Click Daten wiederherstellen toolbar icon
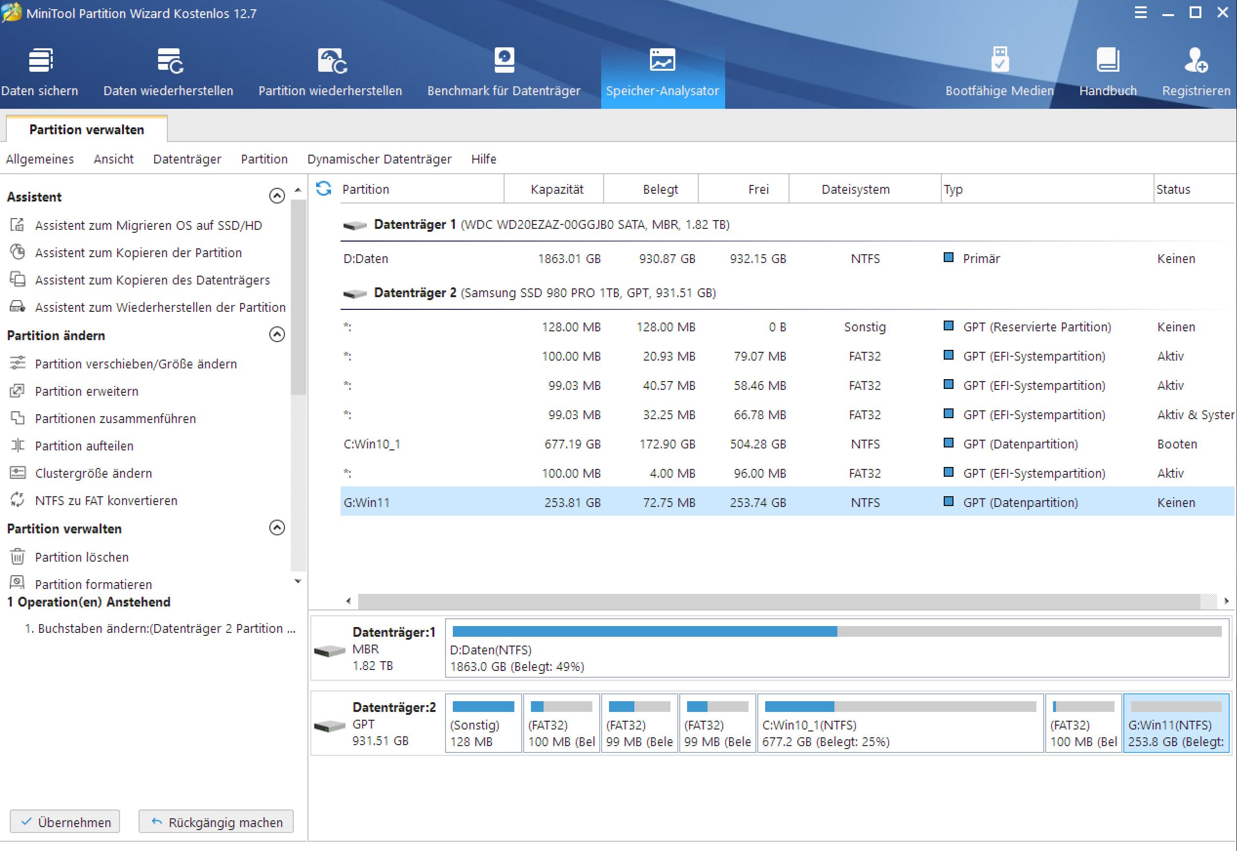The width and height of the screenshot is (1237, 851). click(x=169, y=61)
